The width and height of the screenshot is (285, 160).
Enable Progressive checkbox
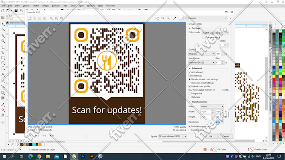click(x=189, y=94)
